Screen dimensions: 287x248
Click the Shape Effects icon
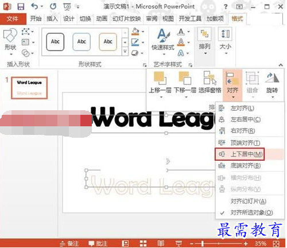pos(135,53)
